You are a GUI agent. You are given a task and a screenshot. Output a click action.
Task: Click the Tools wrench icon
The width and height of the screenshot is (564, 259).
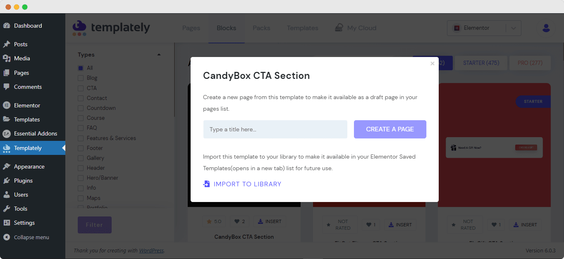tap(7, 209)
